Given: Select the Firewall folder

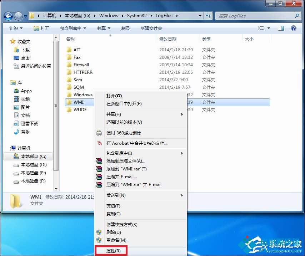Looking at the screenshot, I should click(81, 65).
